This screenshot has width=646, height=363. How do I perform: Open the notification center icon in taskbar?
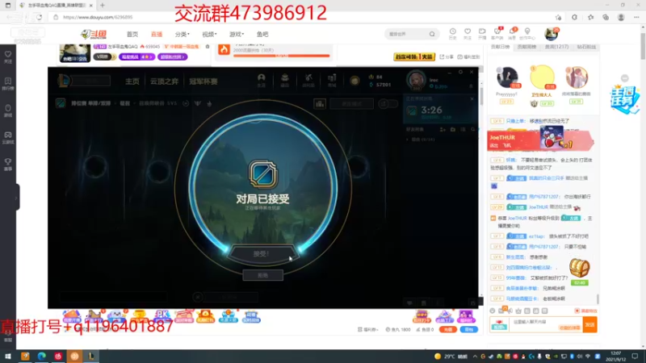click(x=635, y=357)
